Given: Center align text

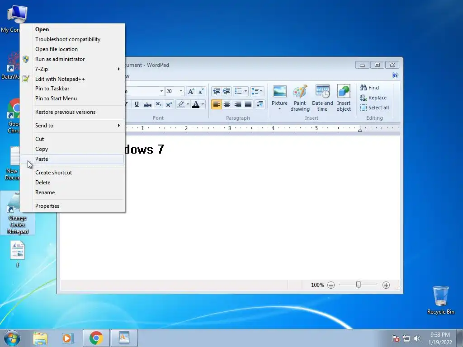Looking at the screenshot, I should pyautogui.click(x=227, y=104).
